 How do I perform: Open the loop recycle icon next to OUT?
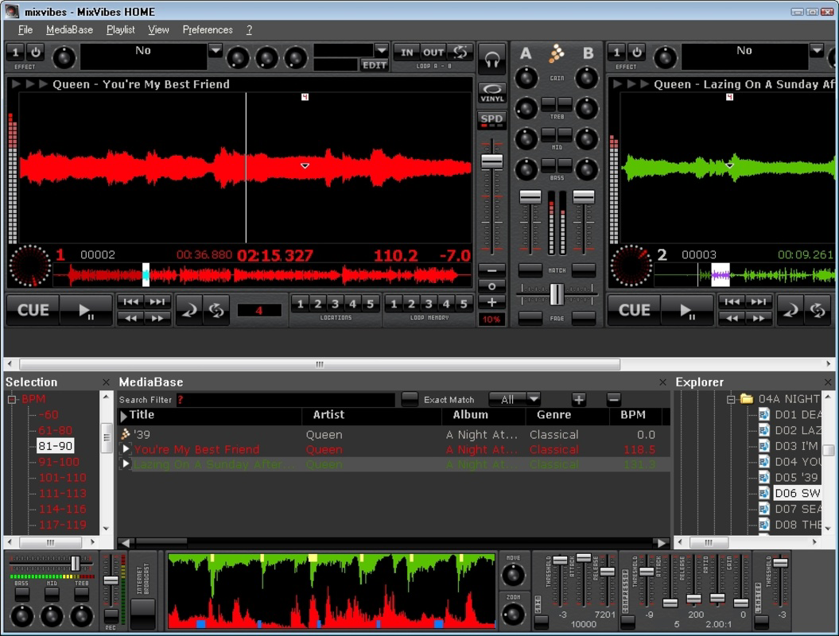tap(460, 51)
